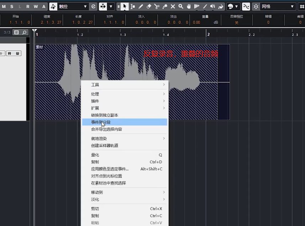Select the Line tool
The image size is (305, 226).
(x=205, y=7)
